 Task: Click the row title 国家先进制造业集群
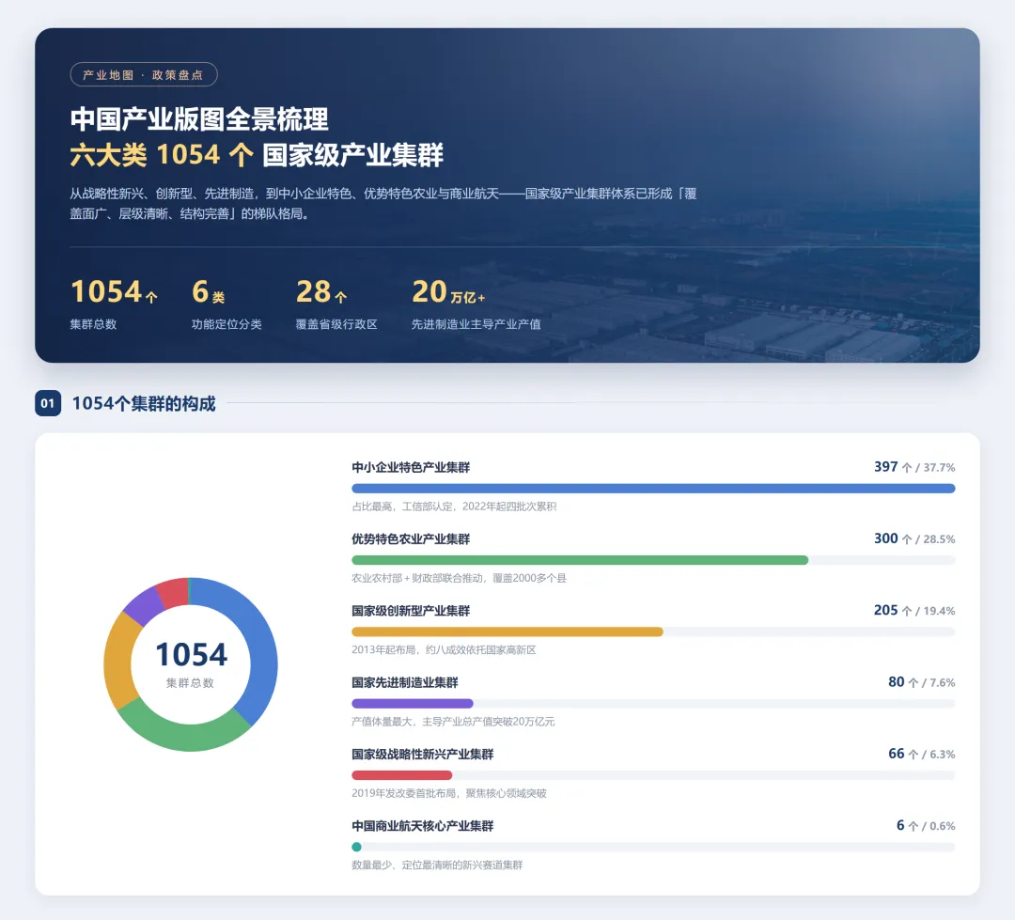coord(405,683)
